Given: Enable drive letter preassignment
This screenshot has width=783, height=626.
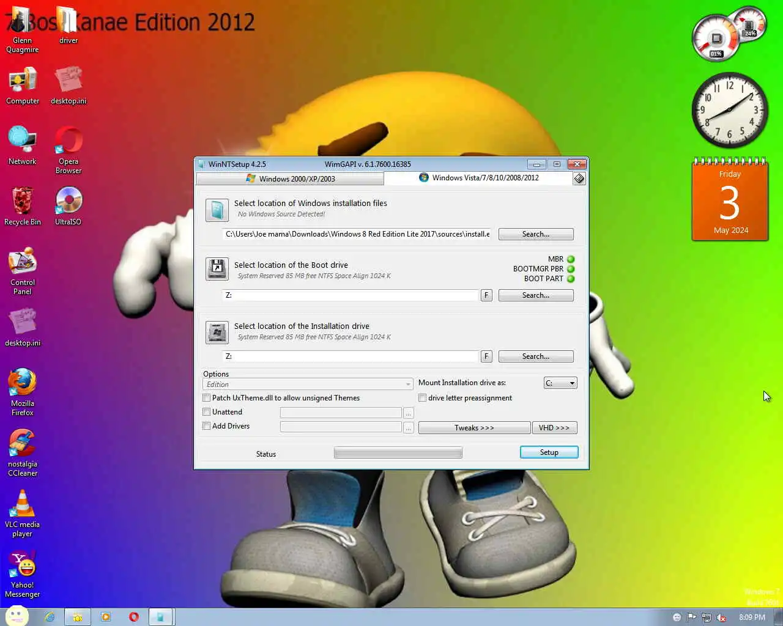Looking at the screenshot, I should 422,398.
